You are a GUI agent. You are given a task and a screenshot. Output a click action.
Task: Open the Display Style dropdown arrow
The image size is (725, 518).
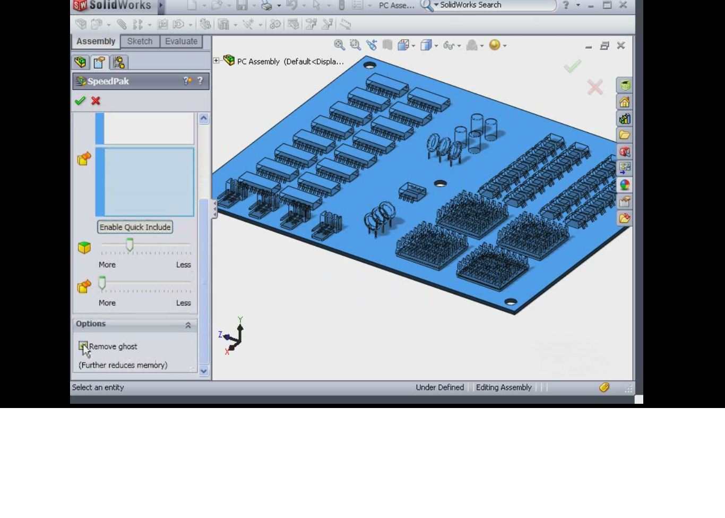tap(436, 46)
